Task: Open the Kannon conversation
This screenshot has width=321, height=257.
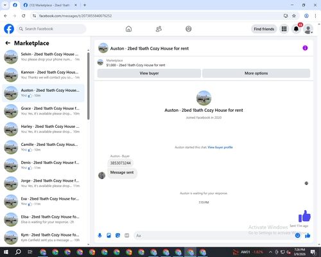Action: click(x=43, y=75)
